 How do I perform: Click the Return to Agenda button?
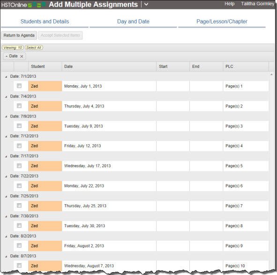coord(19,35)
